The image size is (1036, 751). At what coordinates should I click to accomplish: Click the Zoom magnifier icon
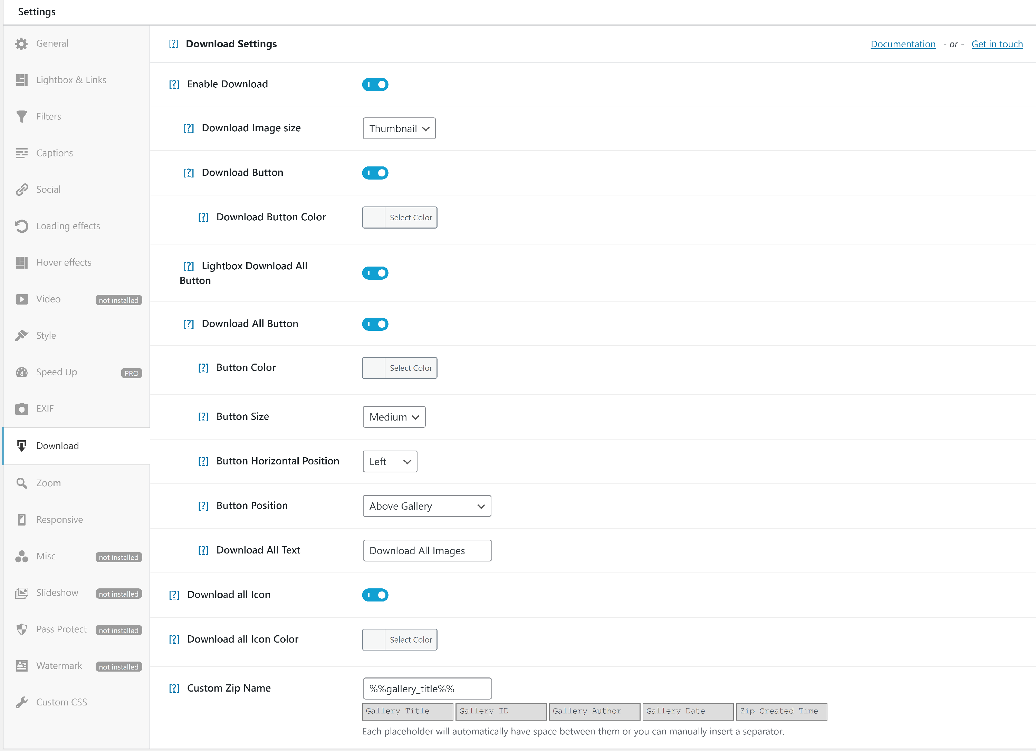21,483
